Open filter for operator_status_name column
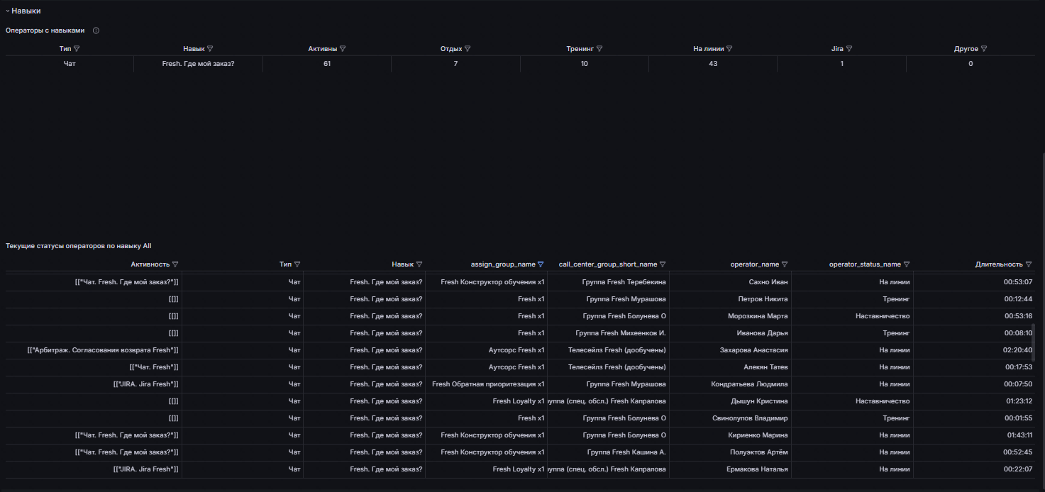1045x492 pixels. 907,264
